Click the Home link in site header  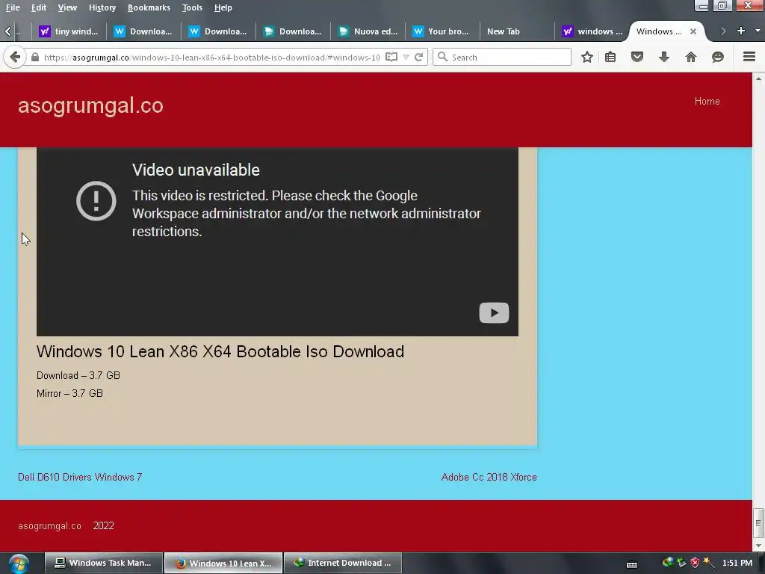point(707,101)
